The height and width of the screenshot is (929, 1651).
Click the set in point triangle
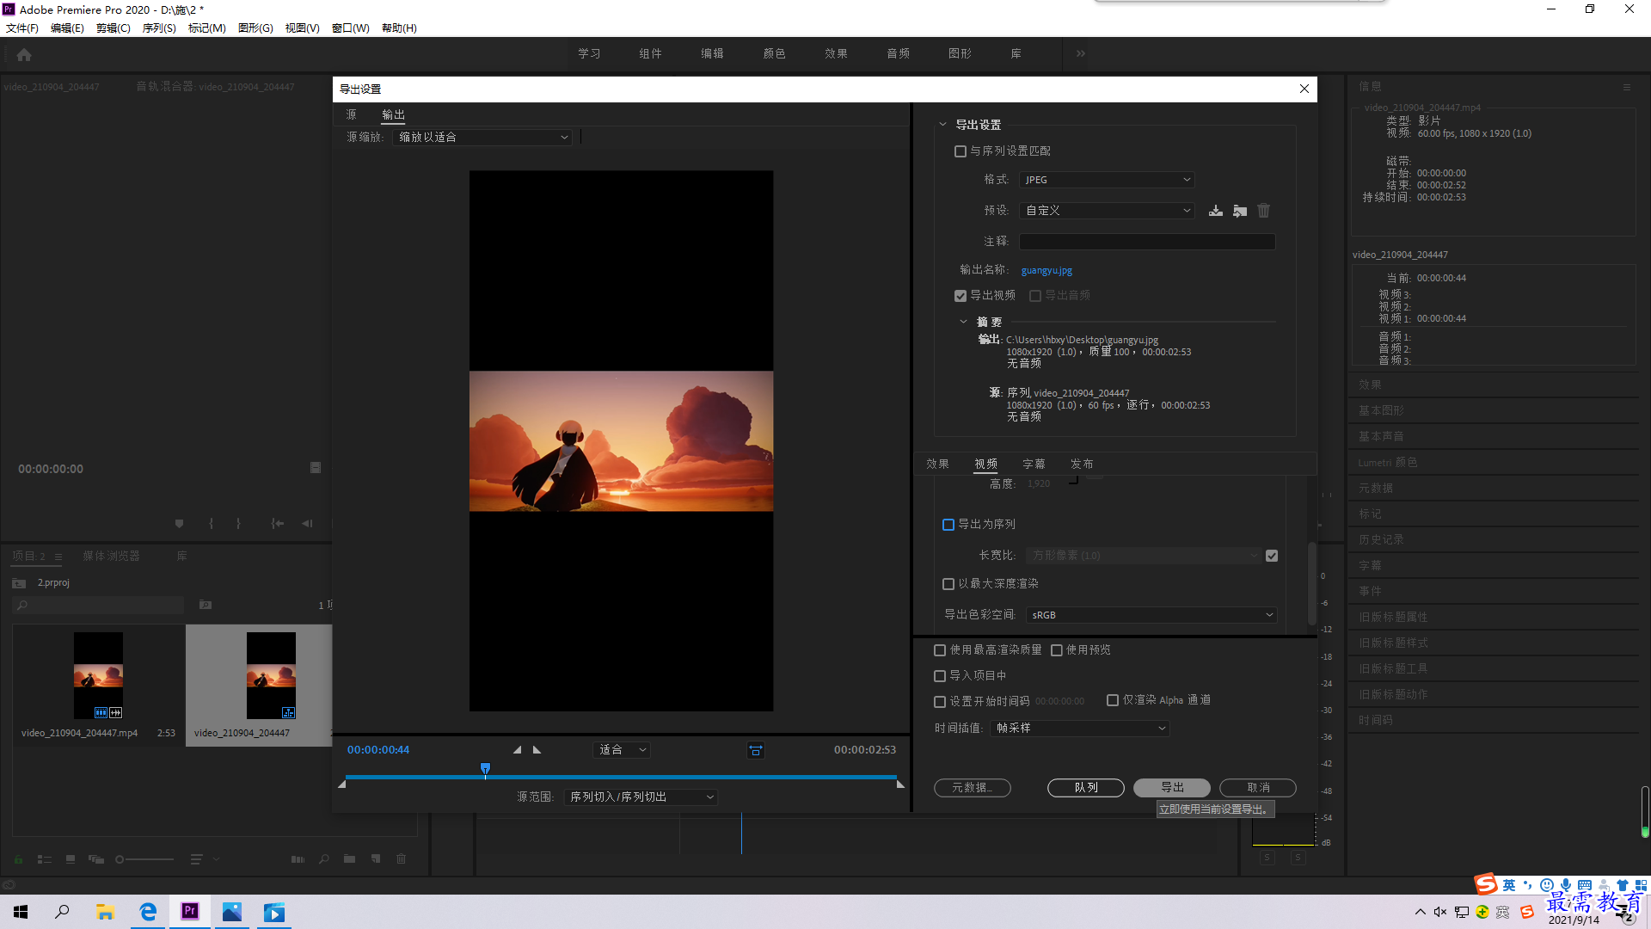517,750
